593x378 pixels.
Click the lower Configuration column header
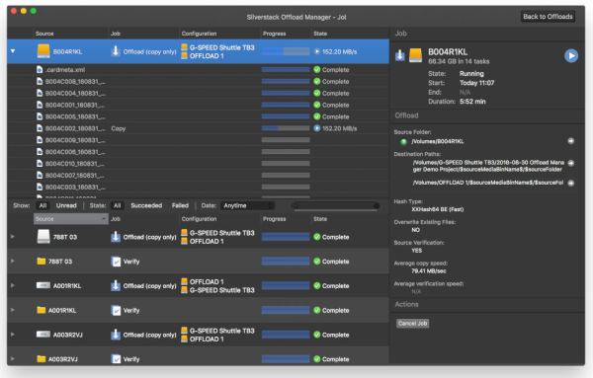coord(219,219)
